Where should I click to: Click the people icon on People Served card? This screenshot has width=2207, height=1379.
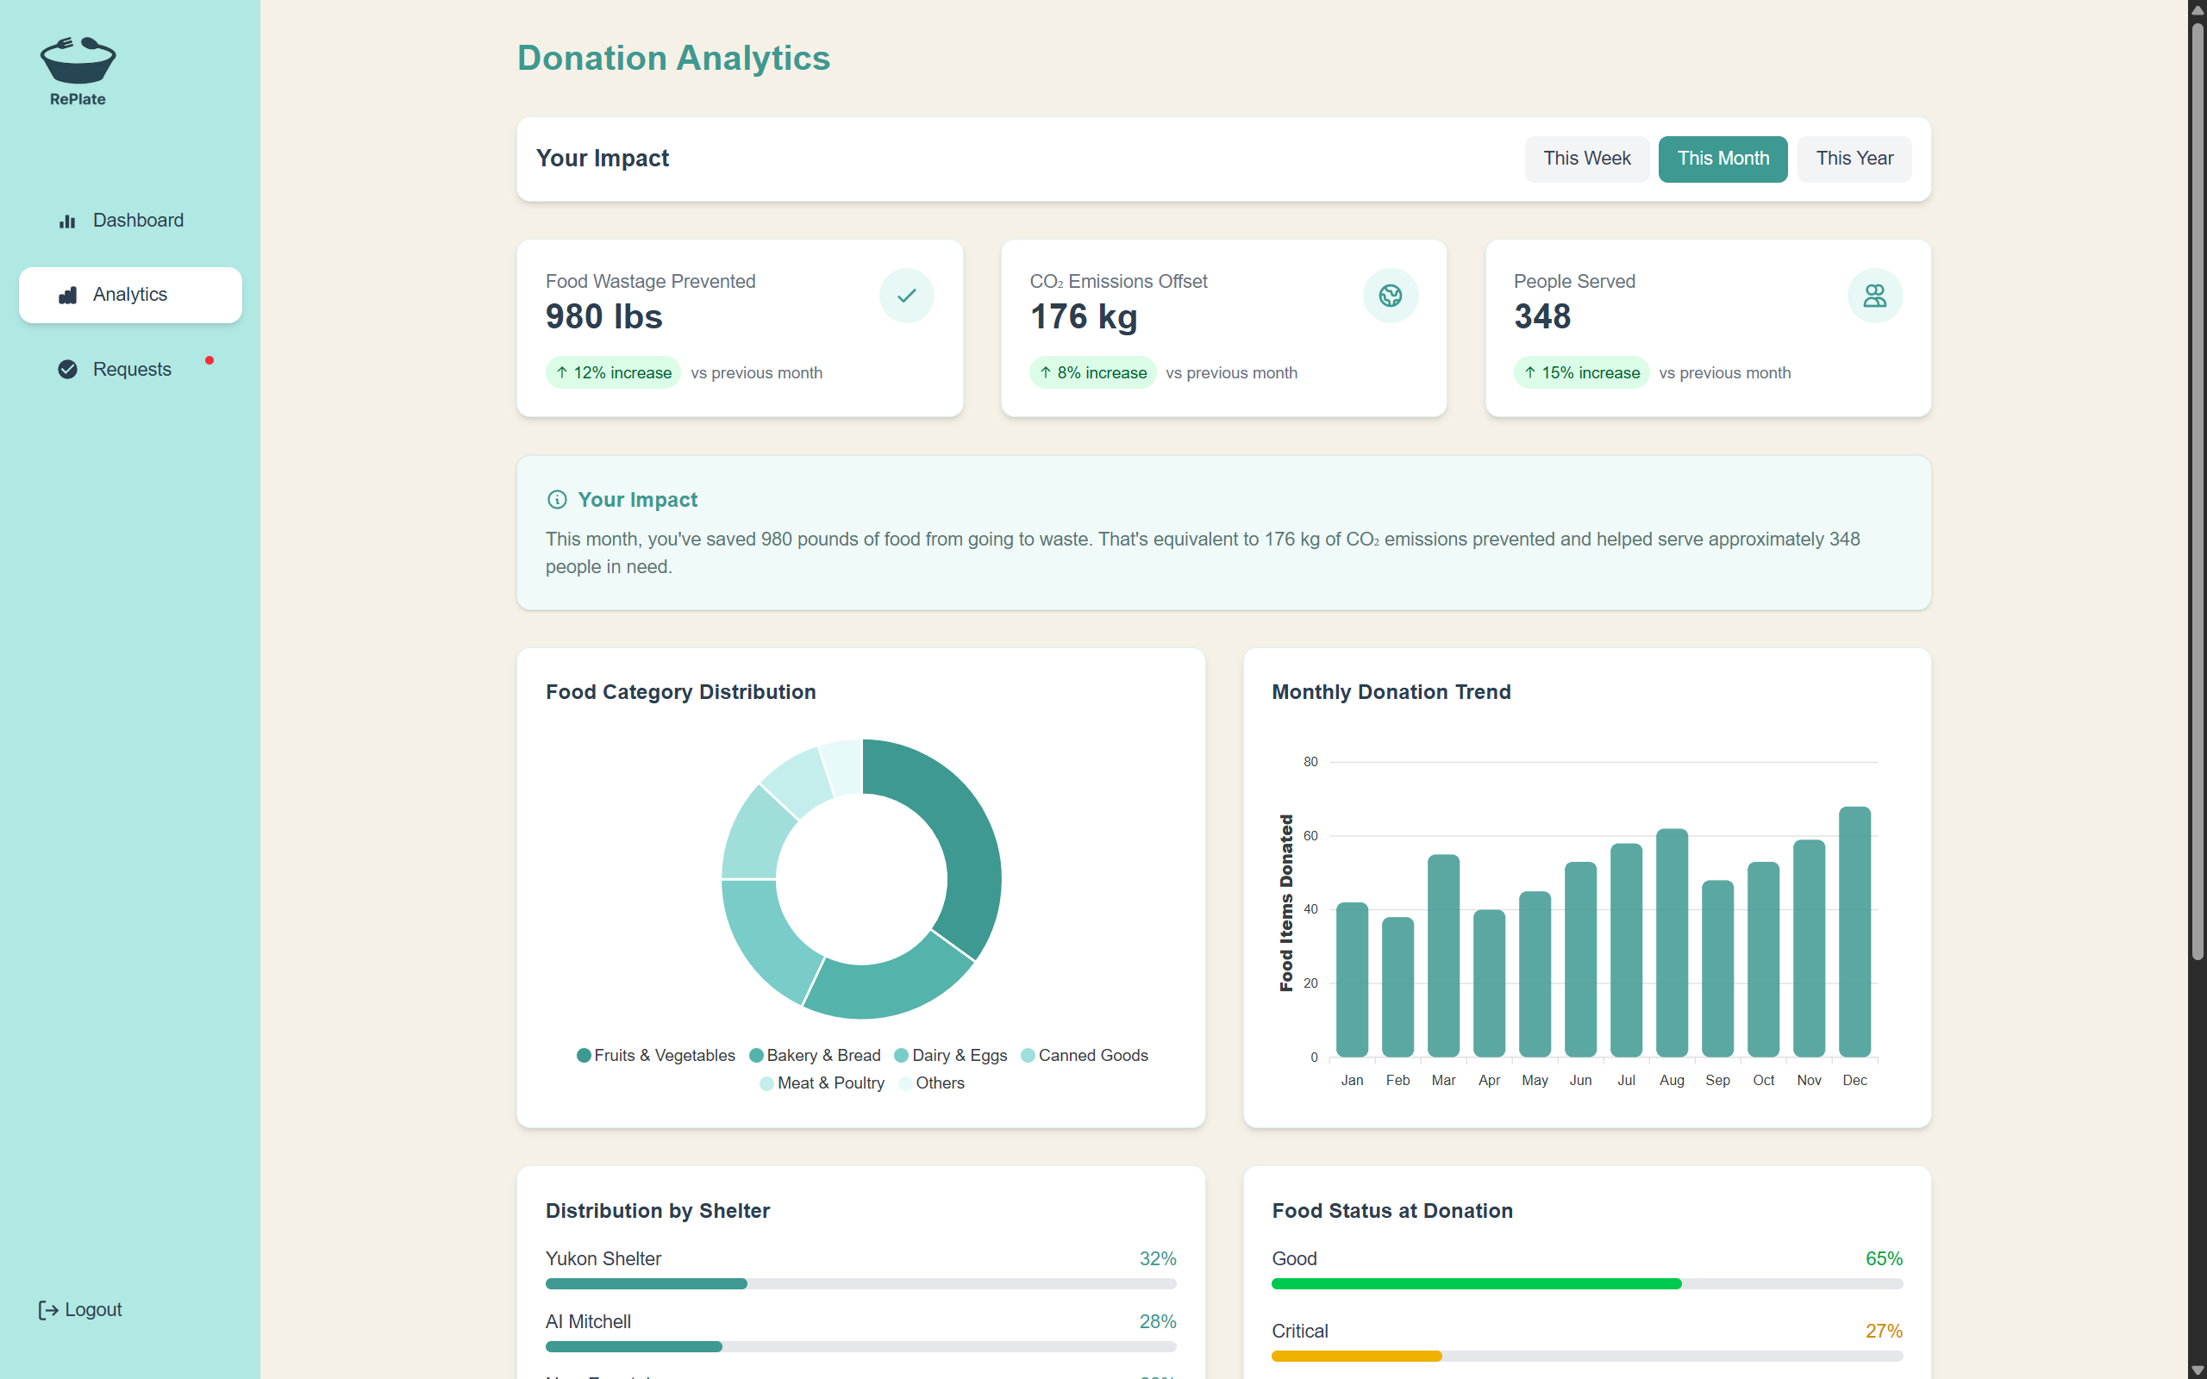[x=1874, y=296]
